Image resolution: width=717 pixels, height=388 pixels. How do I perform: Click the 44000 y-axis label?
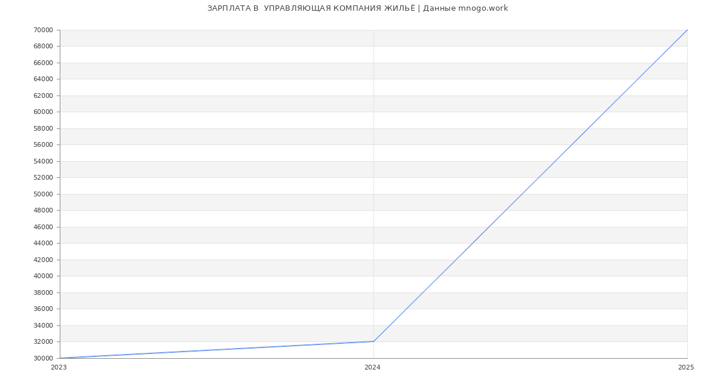44,243
